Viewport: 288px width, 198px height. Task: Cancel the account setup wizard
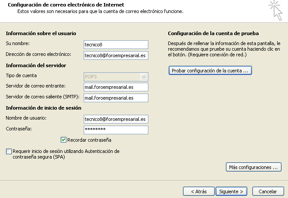(x=268, y=192)
